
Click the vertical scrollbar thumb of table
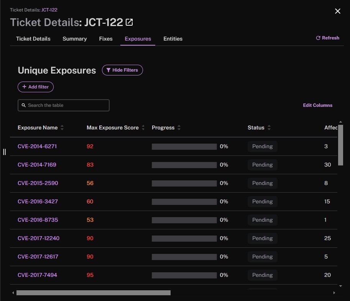pyautogui.click(x=340, y=145)
